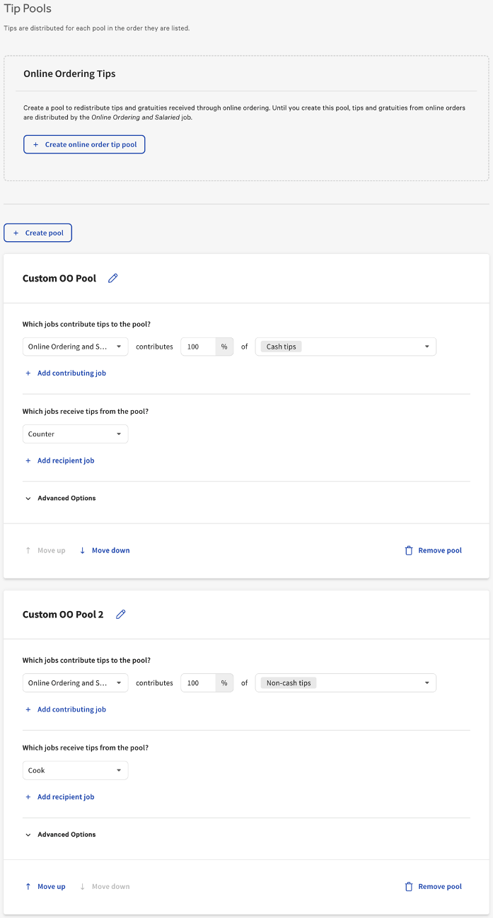Open the Non-cash tips dropdown in second pool

344,682
